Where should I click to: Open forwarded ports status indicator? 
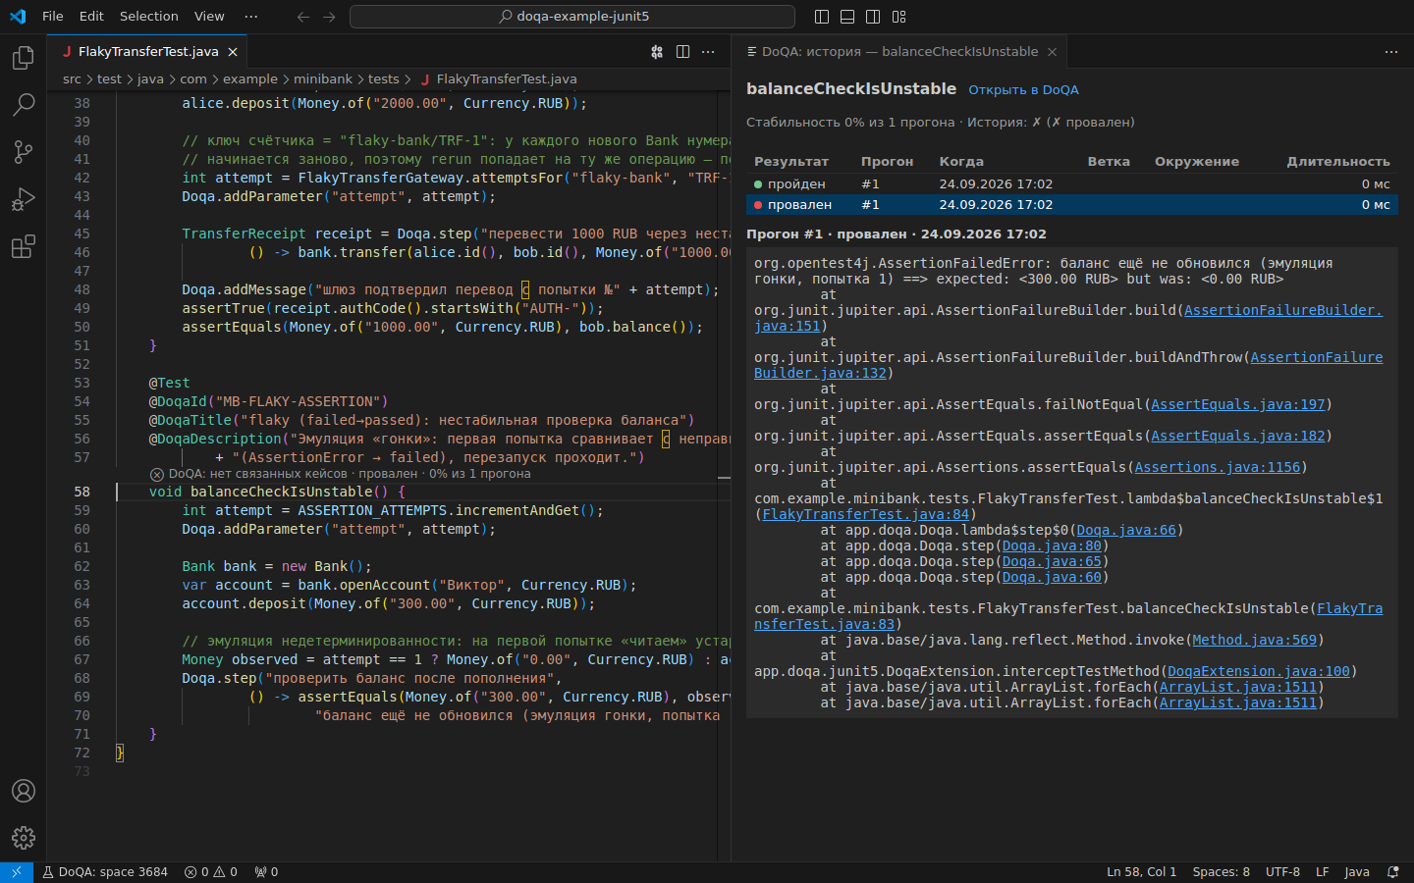(x=266, y=872)
